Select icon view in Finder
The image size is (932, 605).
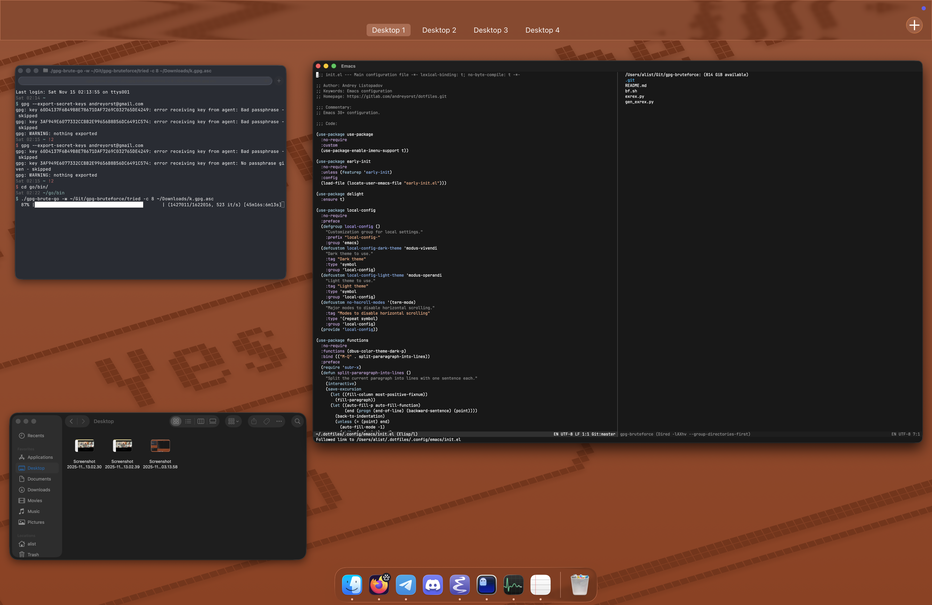point(176,422)
